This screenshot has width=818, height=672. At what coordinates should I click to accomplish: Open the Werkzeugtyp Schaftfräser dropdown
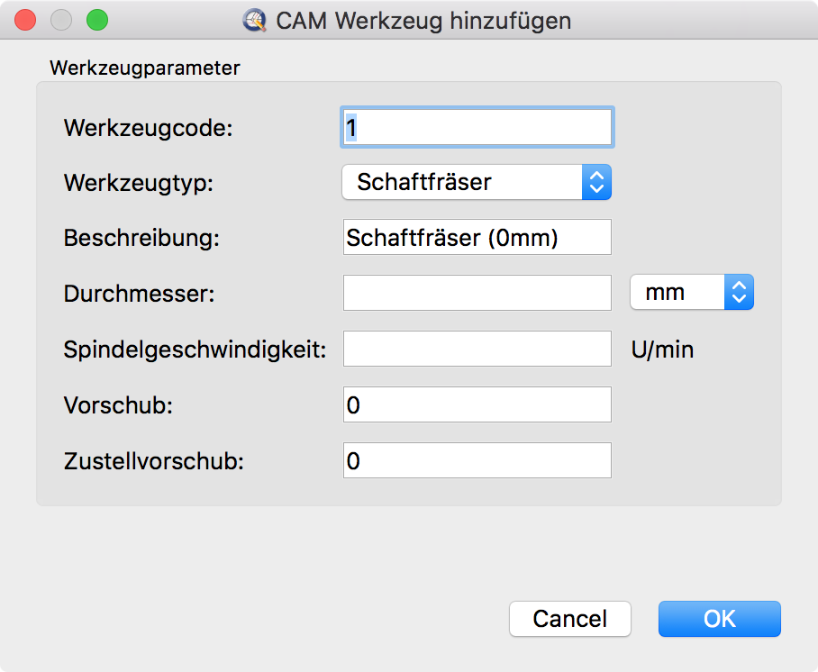pyautogui.click(x=477, y=182)
